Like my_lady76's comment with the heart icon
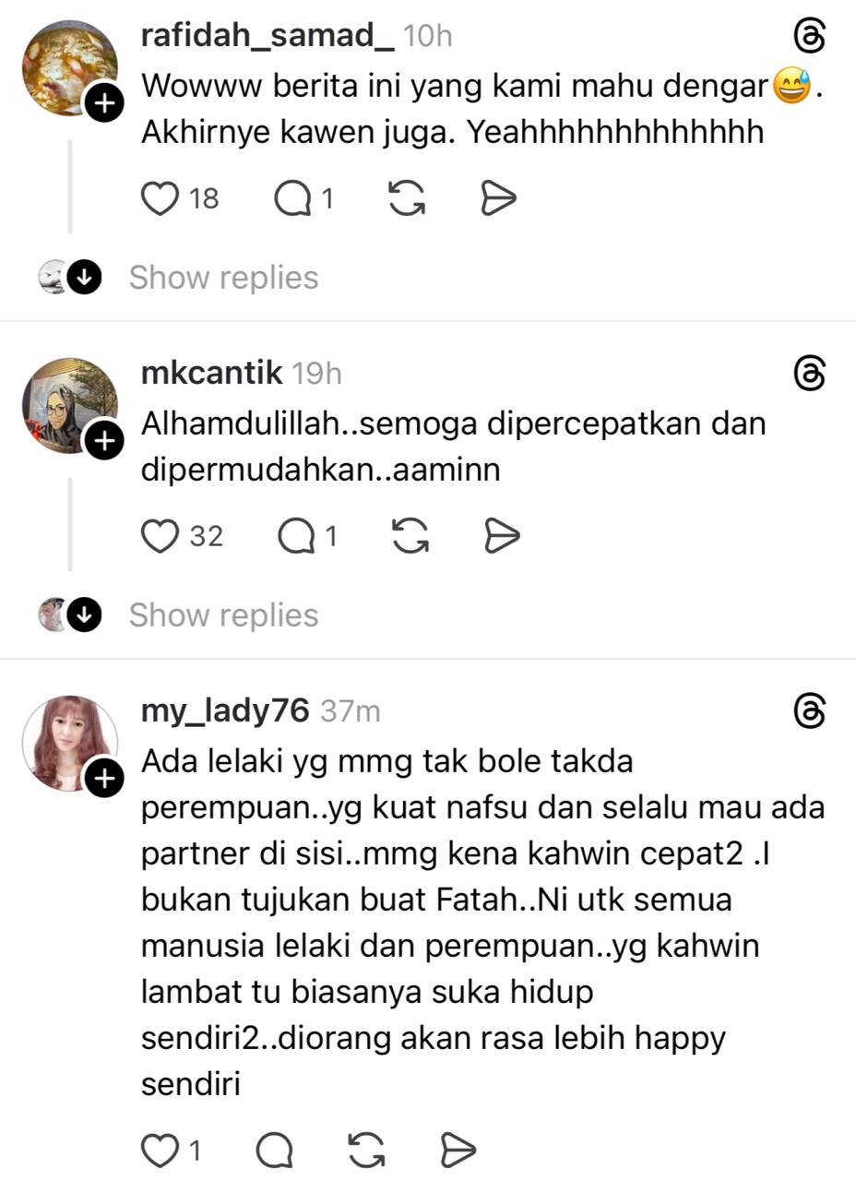This screenshot has height=1181, width=856. [x=160, y=1151]
